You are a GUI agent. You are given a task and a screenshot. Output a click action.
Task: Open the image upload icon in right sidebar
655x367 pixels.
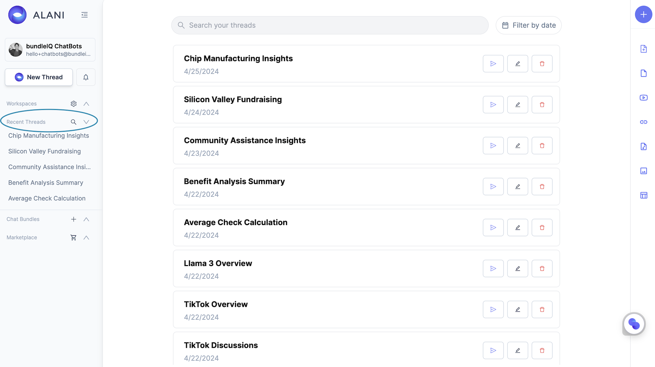644,171
